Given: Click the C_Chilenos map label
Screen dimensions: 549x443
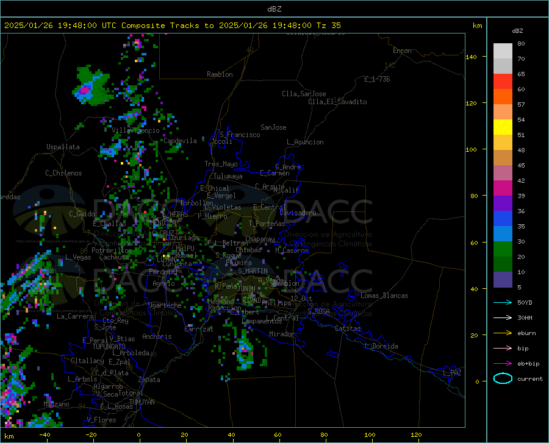Looking at the screenshot, I should click(63, 173).
